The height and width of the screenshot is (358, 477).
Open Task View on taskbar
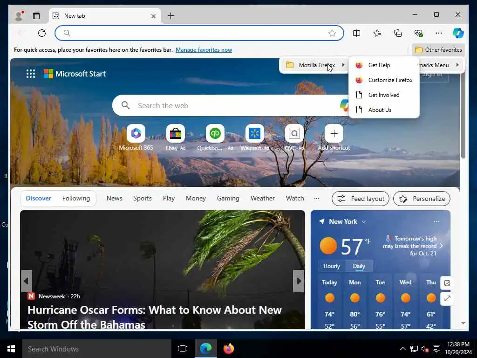tap(183, 349)
